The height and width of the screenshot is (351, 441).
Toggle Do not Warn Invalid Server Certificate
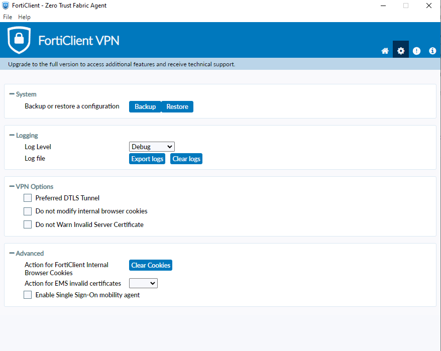pyautogui.click(x=28, y=224)
